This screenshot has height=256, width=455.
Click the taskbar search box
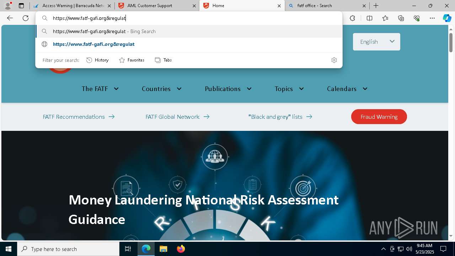pos(68,249)
